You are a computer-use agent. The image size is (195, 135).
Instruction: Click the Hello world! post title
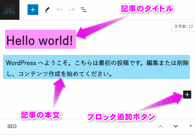point(40,40)
